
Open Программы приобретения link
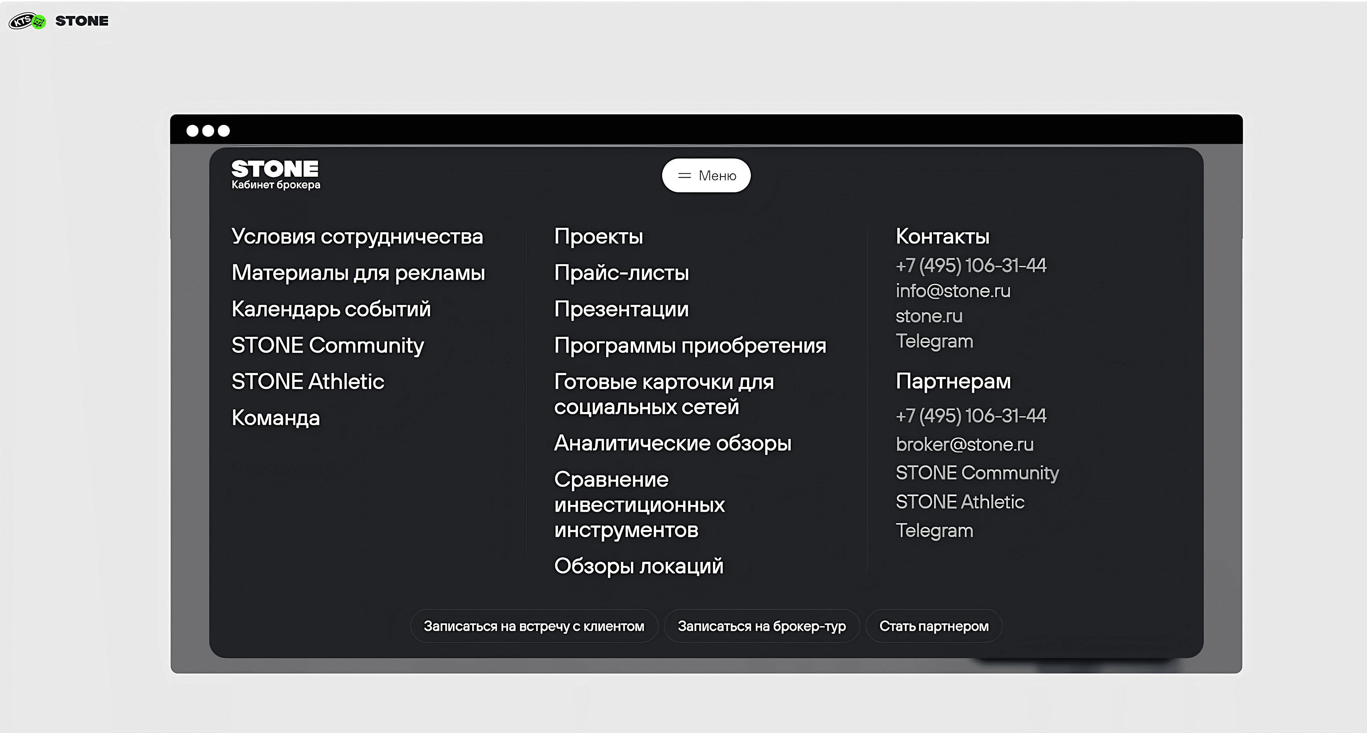coord(690,346)
